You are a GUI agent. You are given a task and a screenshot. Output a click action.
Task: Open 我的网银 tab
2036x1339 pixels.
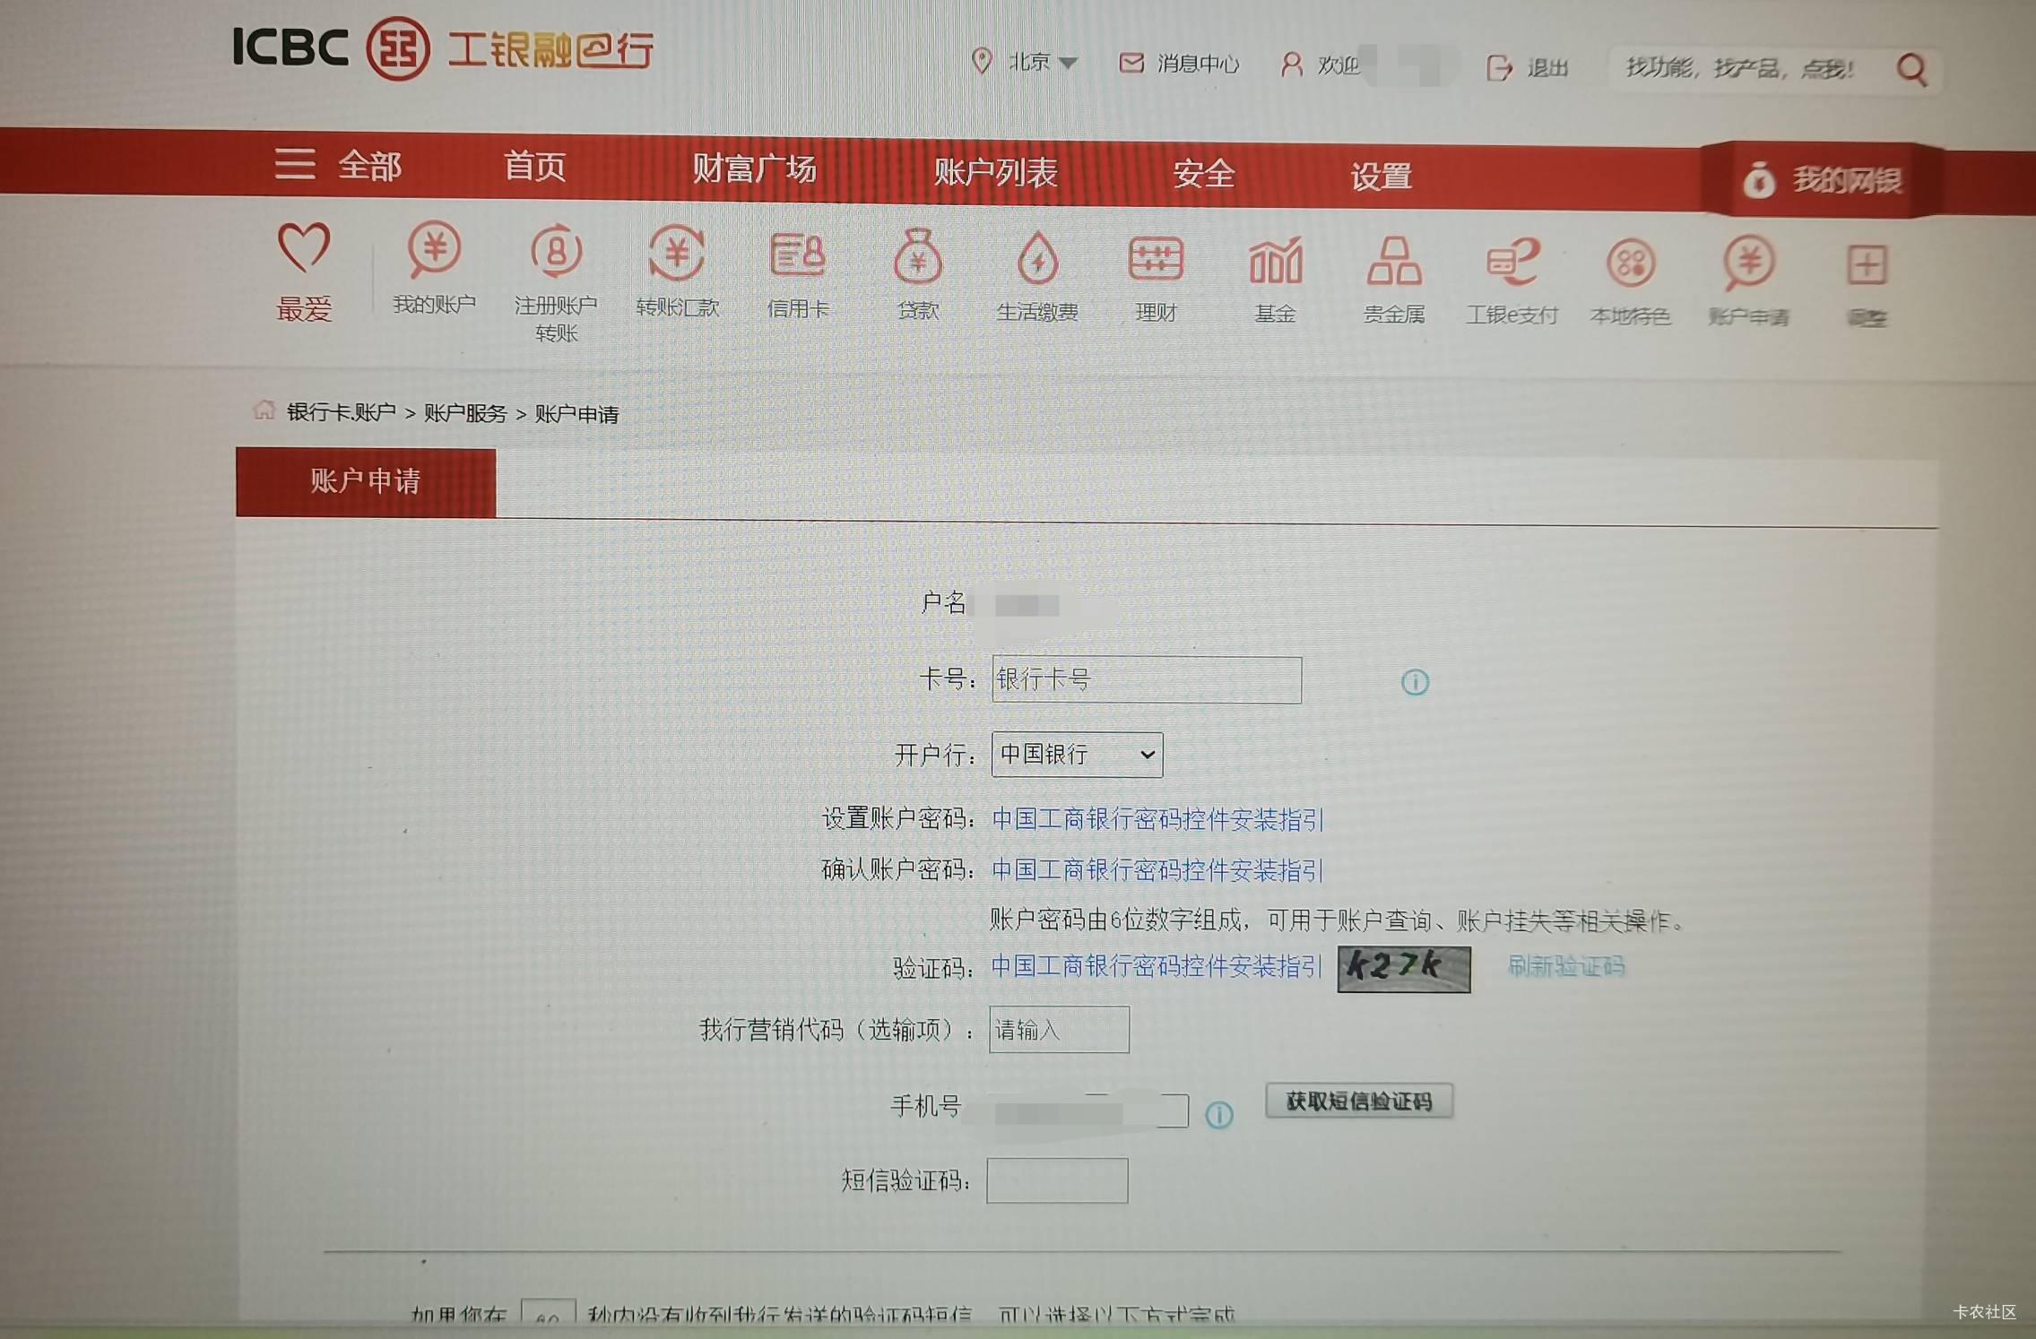[x=1822, y=180]
